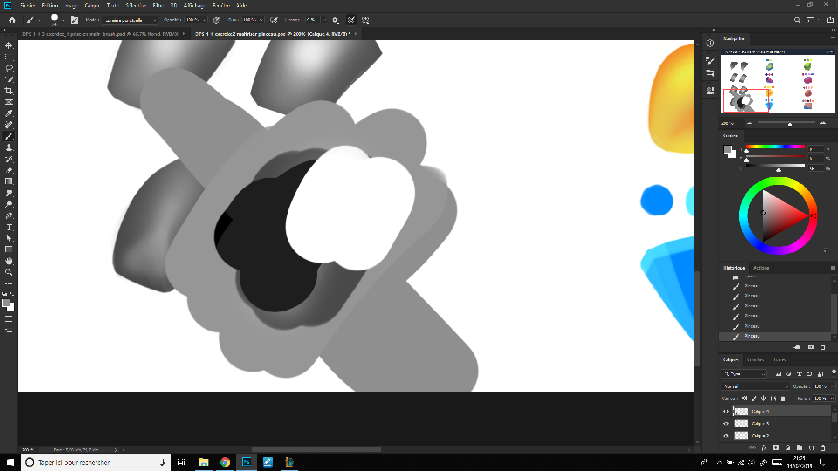
Task: Select the Hand tool
Action: 9,261
